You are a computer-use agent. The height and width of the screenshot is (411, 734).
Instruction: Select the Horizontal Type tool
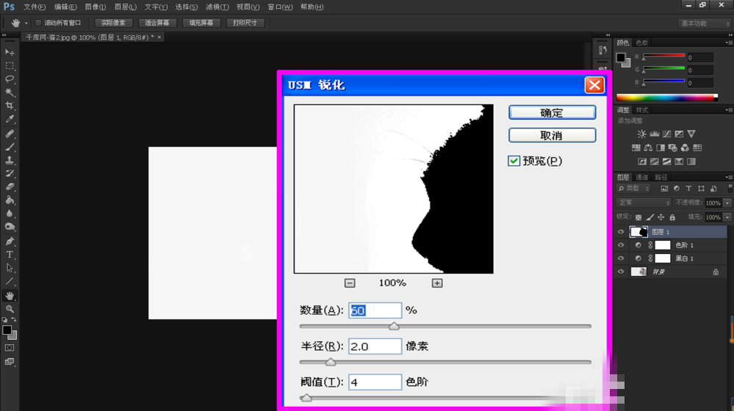(x=10, y=255)
